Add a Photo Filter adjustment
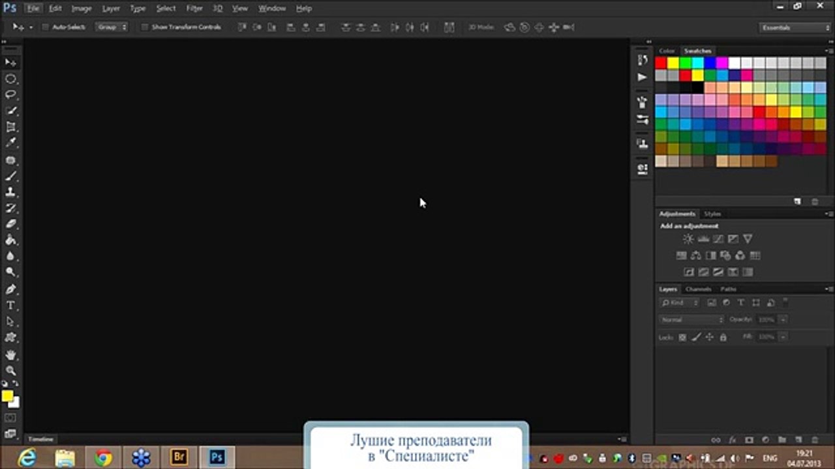The height and width of the screenshot is (469, 835). [725, 255]
